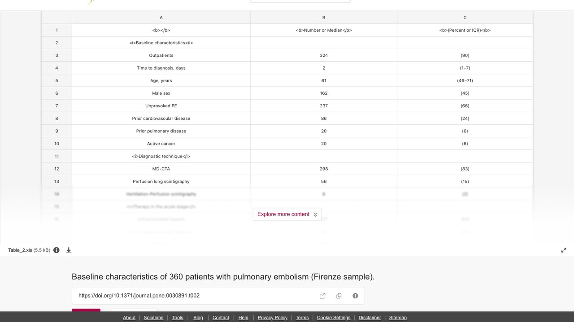Click the double chevron beside Explore more content
Screen dimensions: 574x322
tap(315, 215)
